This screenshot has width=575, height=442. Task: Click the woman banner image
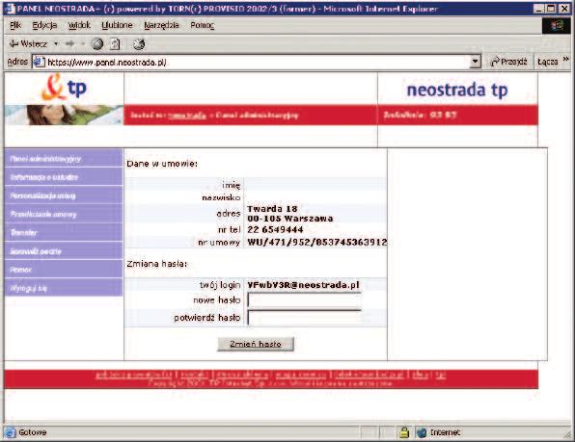point(65,115)
